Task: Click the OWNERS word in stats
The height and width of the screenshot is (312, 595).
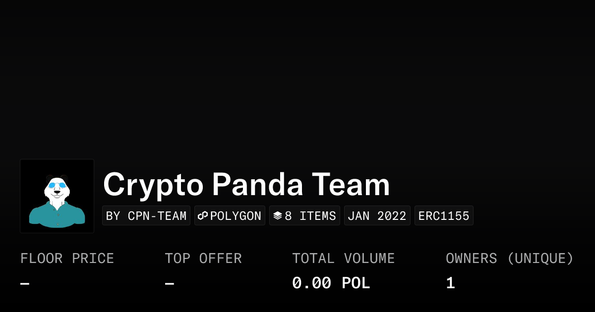Action: [471, 259]
